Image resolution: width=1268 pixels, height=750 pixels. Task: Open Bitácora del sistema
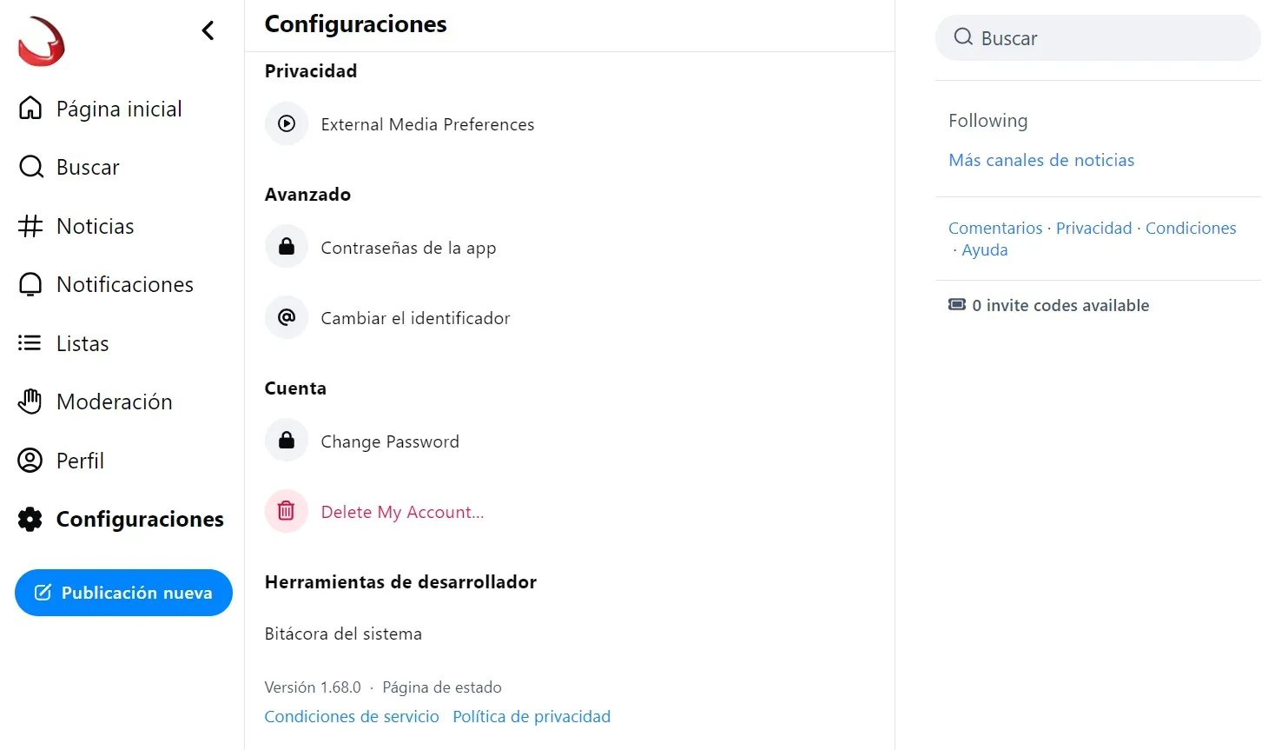[343, 634]
